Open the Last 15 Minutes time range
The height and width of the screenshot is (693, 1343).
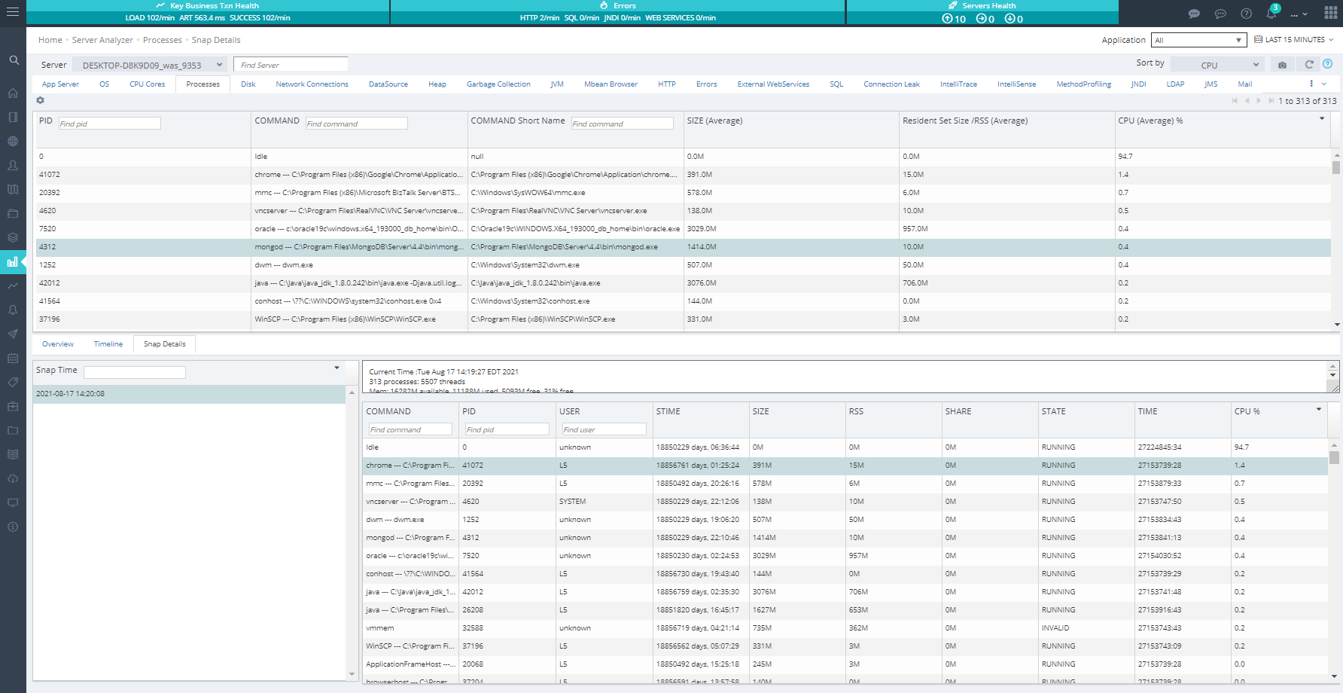1294,40
